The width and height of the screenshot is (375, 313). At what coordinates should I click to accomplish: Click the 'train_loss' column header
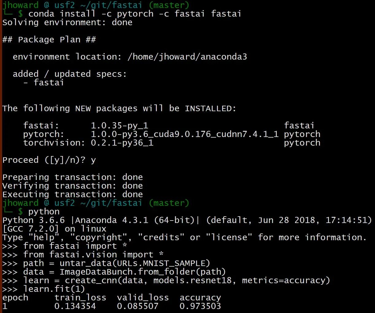tap(80, 298)
